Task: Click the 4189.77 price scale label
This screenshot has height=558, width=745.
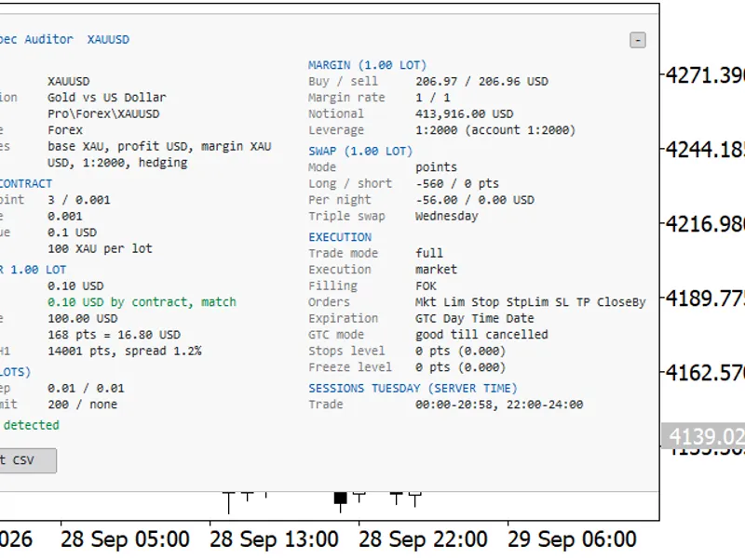Action: [x=705, y=299]
